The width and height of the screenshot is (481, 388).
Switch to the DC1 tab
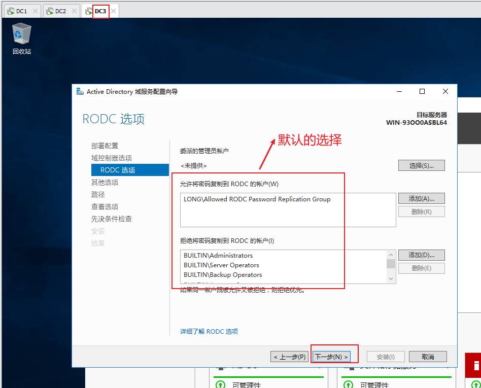21,11
